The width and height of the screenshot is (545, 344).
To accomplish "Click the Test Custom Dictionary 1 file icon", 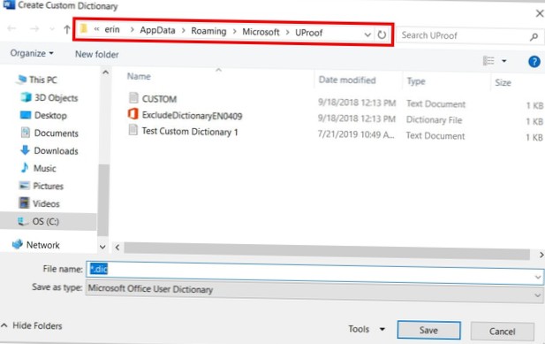I will point(132,130).
